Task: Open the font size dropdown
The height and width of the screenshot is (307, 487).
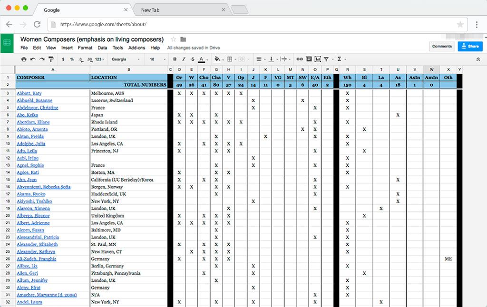Action: click(158, 59)
